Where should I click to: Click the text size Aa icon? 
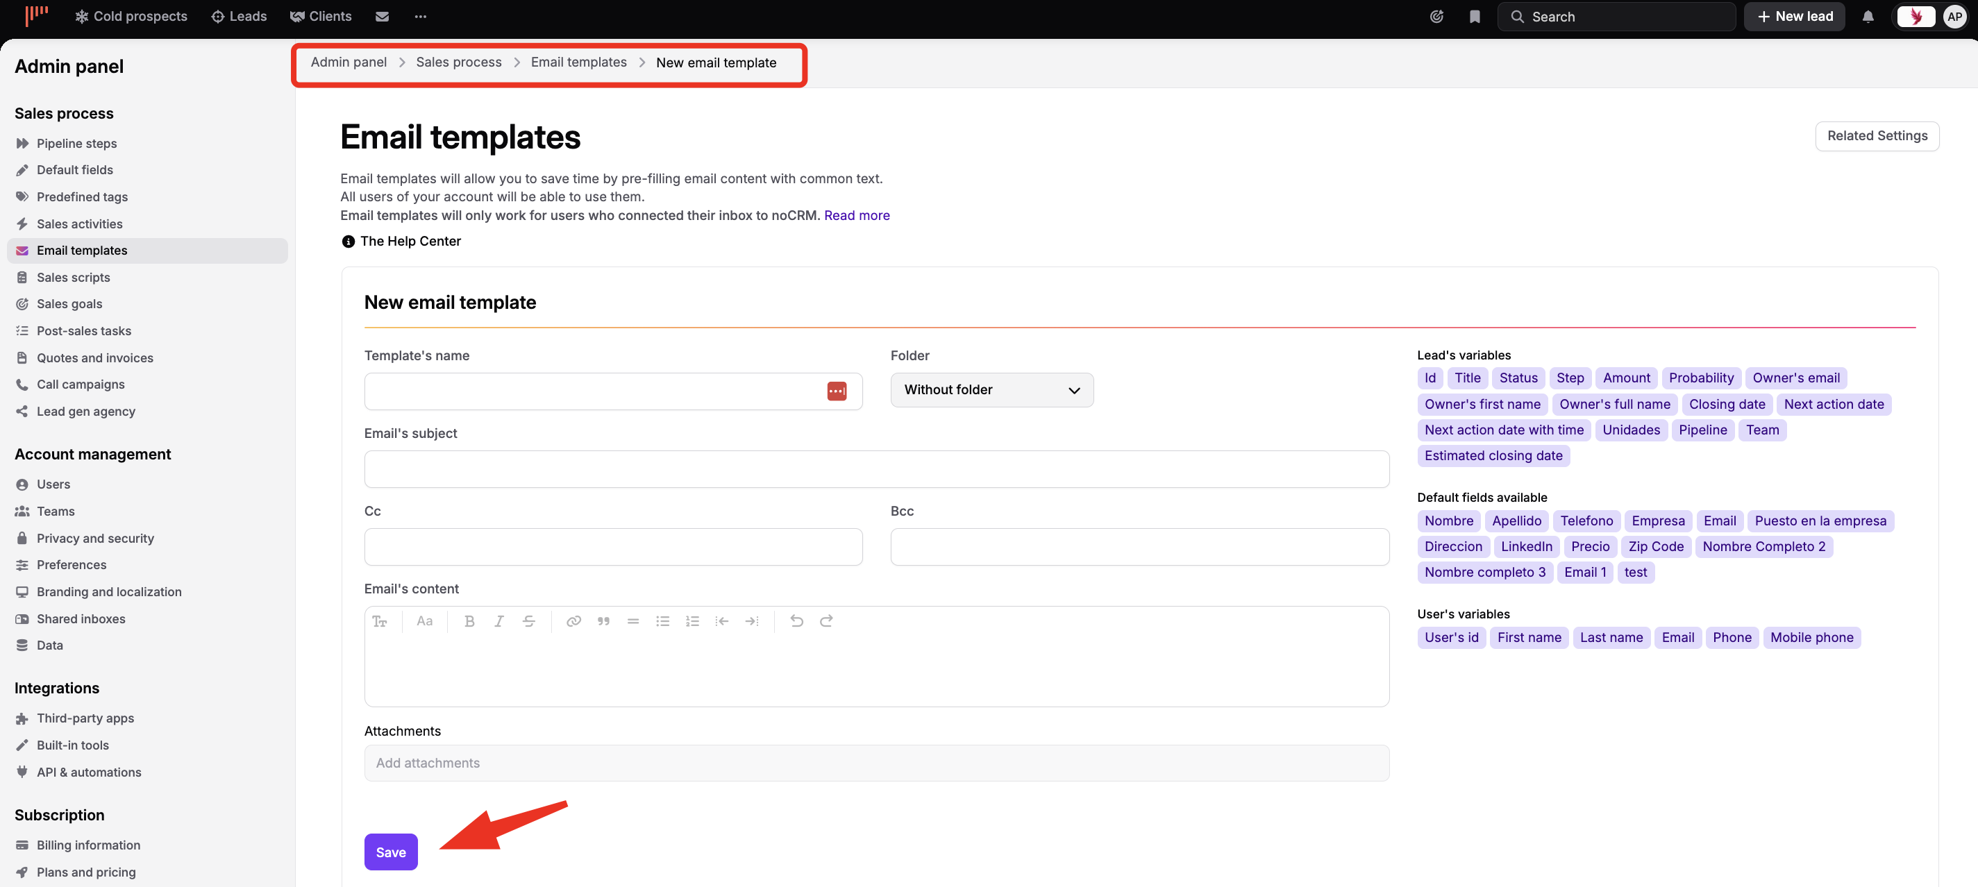pos(425,620)
